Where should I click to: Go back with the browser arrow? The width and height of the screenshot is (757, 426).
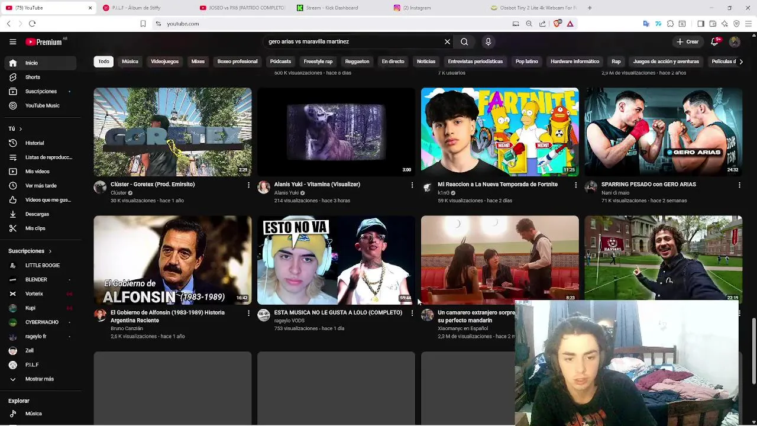[x=8, y=24]
